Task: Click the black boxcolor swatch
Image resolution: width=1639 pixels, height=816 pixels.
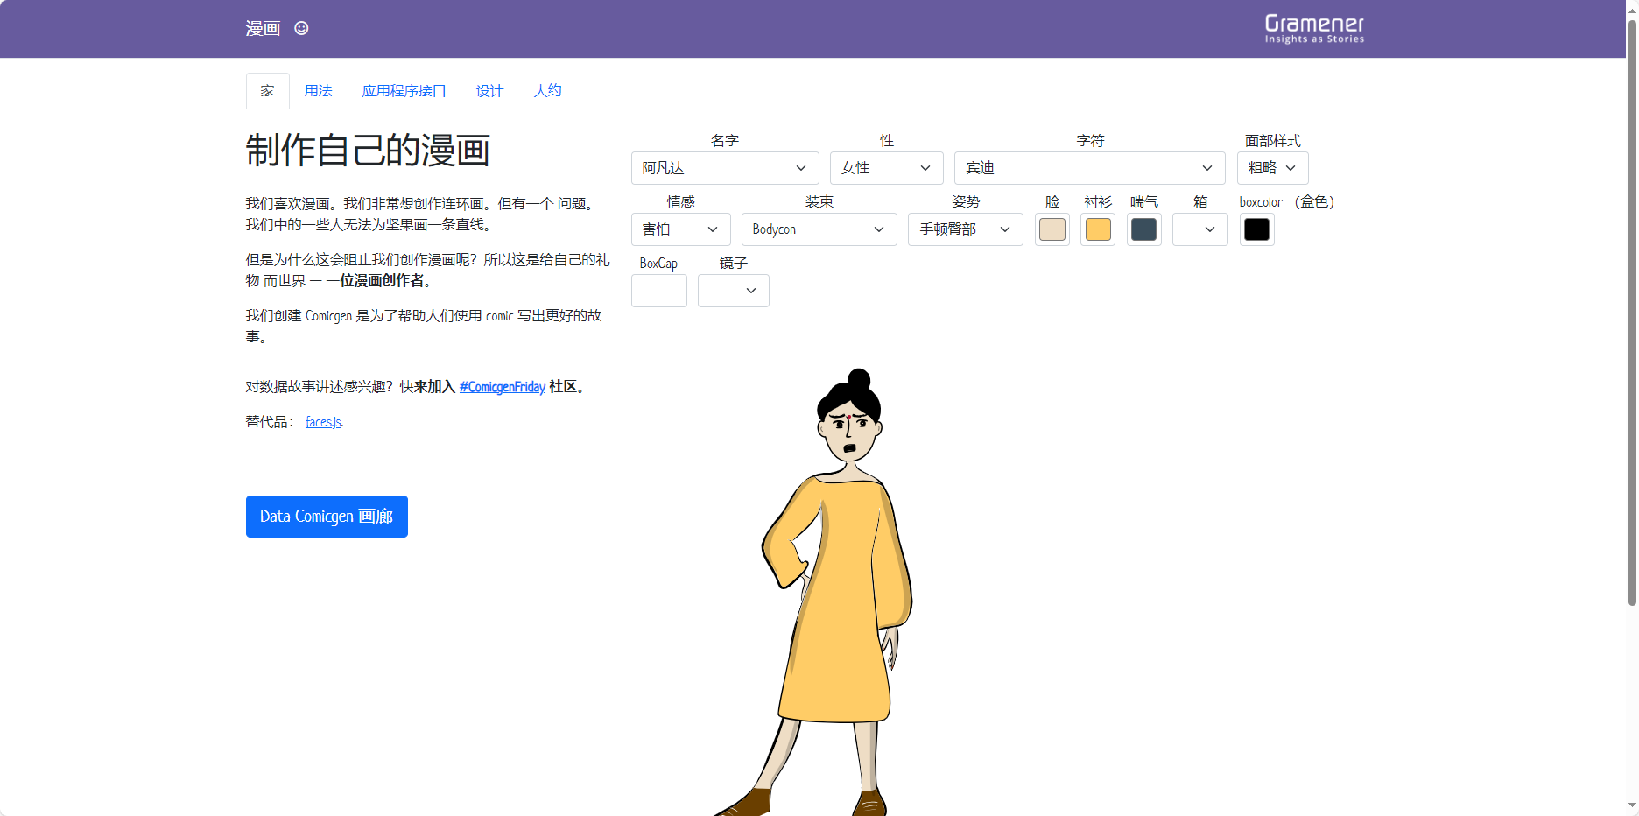Action: pos(1256,229)
